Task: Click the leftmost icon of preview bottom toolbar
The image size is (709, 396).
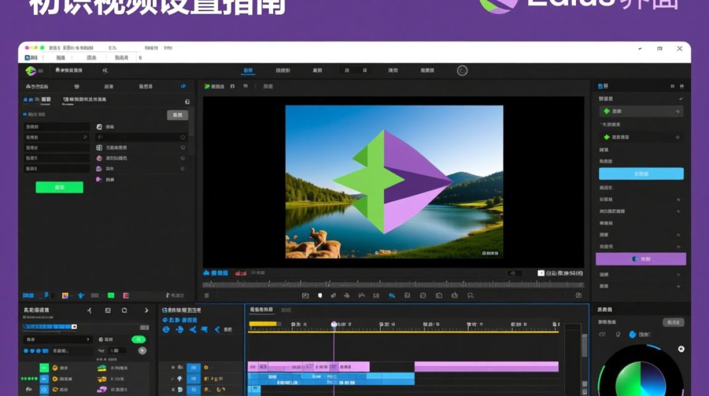Action: coord(207,296)
